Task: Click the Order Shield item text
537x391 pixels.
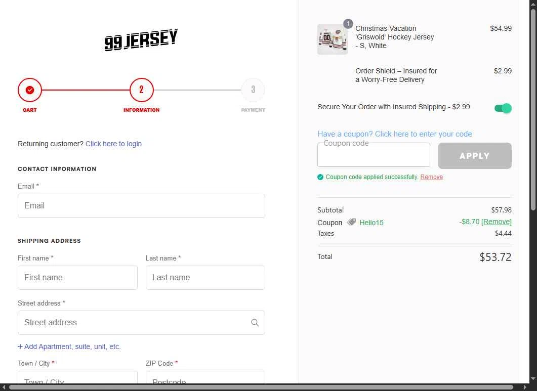Action: pos(396,75)
